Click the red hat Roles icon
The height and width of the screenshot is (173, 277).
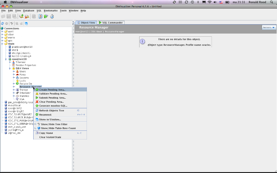pos(17,74)
